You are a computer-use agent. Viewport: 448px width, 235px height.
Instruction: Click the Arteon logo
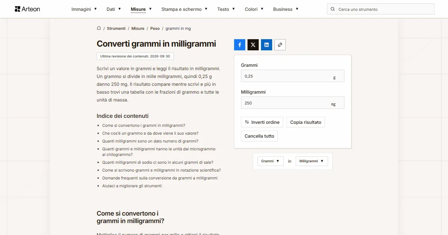(x=27, y=9)
